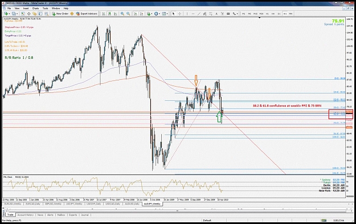The image size is (356, 224).
Task: Open the Tools menu
Action: click(x=46, y=9)
